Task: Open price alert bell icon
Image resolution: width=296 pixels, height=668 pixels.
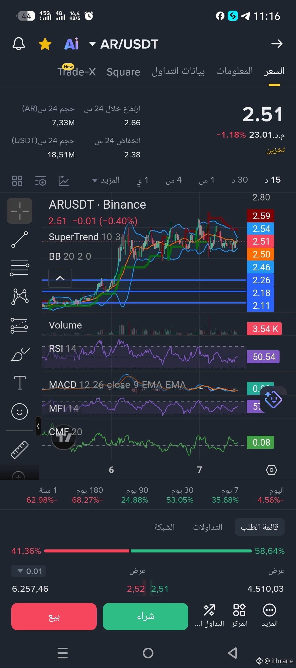Action: (19, 44)
